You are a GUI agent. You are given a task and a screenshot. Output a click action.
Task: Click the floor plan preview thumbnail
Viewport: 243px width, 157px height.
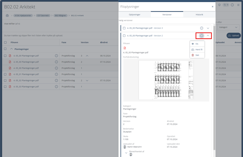166,80
